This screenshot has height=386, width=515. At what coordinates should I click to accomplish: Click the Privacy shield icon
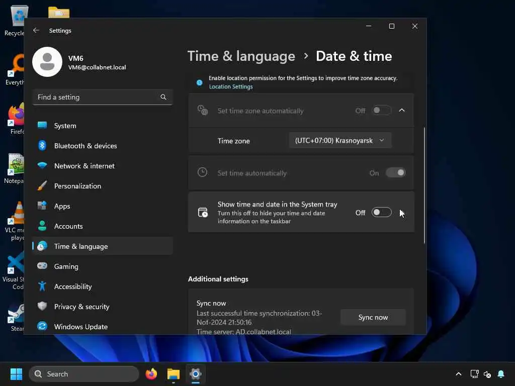[42, 306]
